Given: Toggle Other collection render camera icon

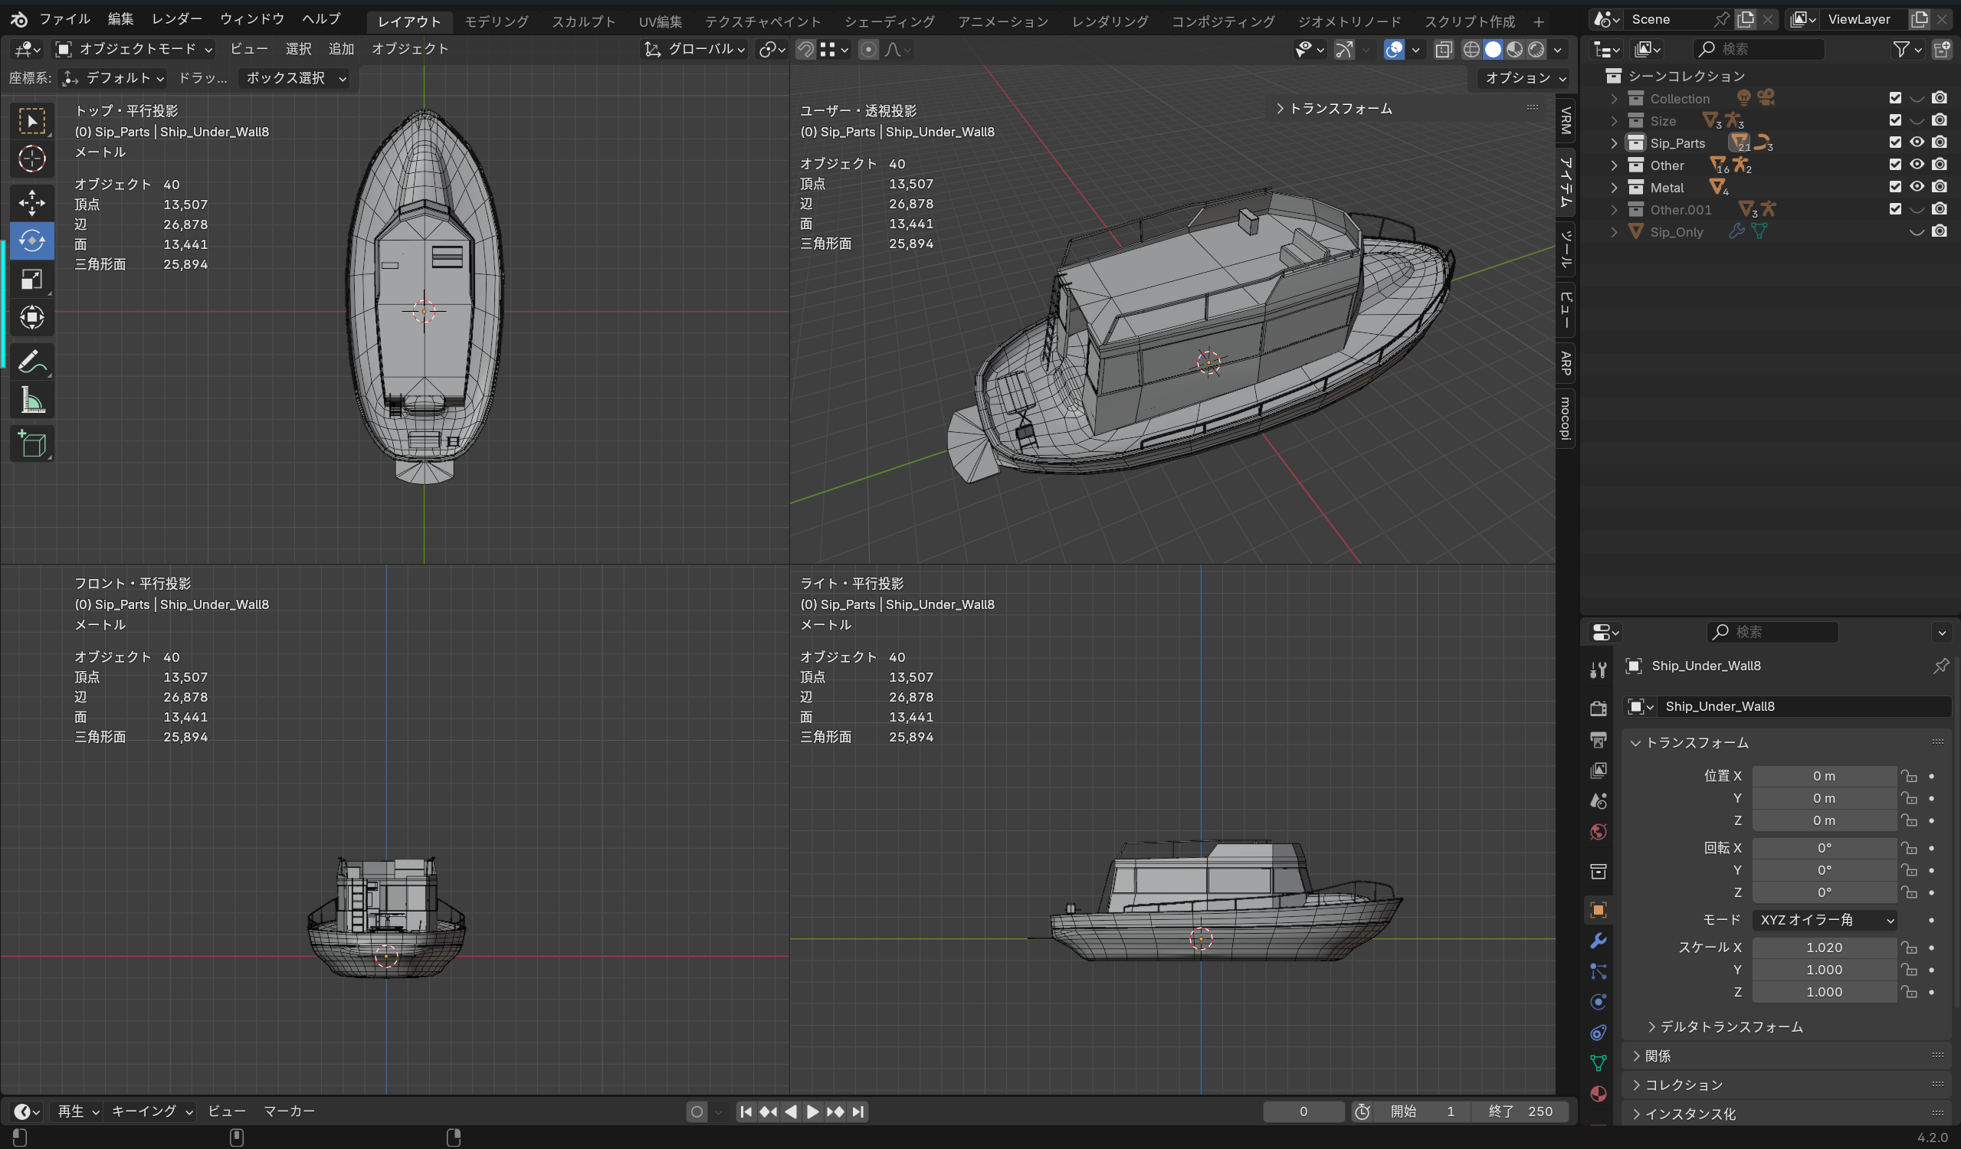Looking at the screenshot, I should coord(1940,165).
